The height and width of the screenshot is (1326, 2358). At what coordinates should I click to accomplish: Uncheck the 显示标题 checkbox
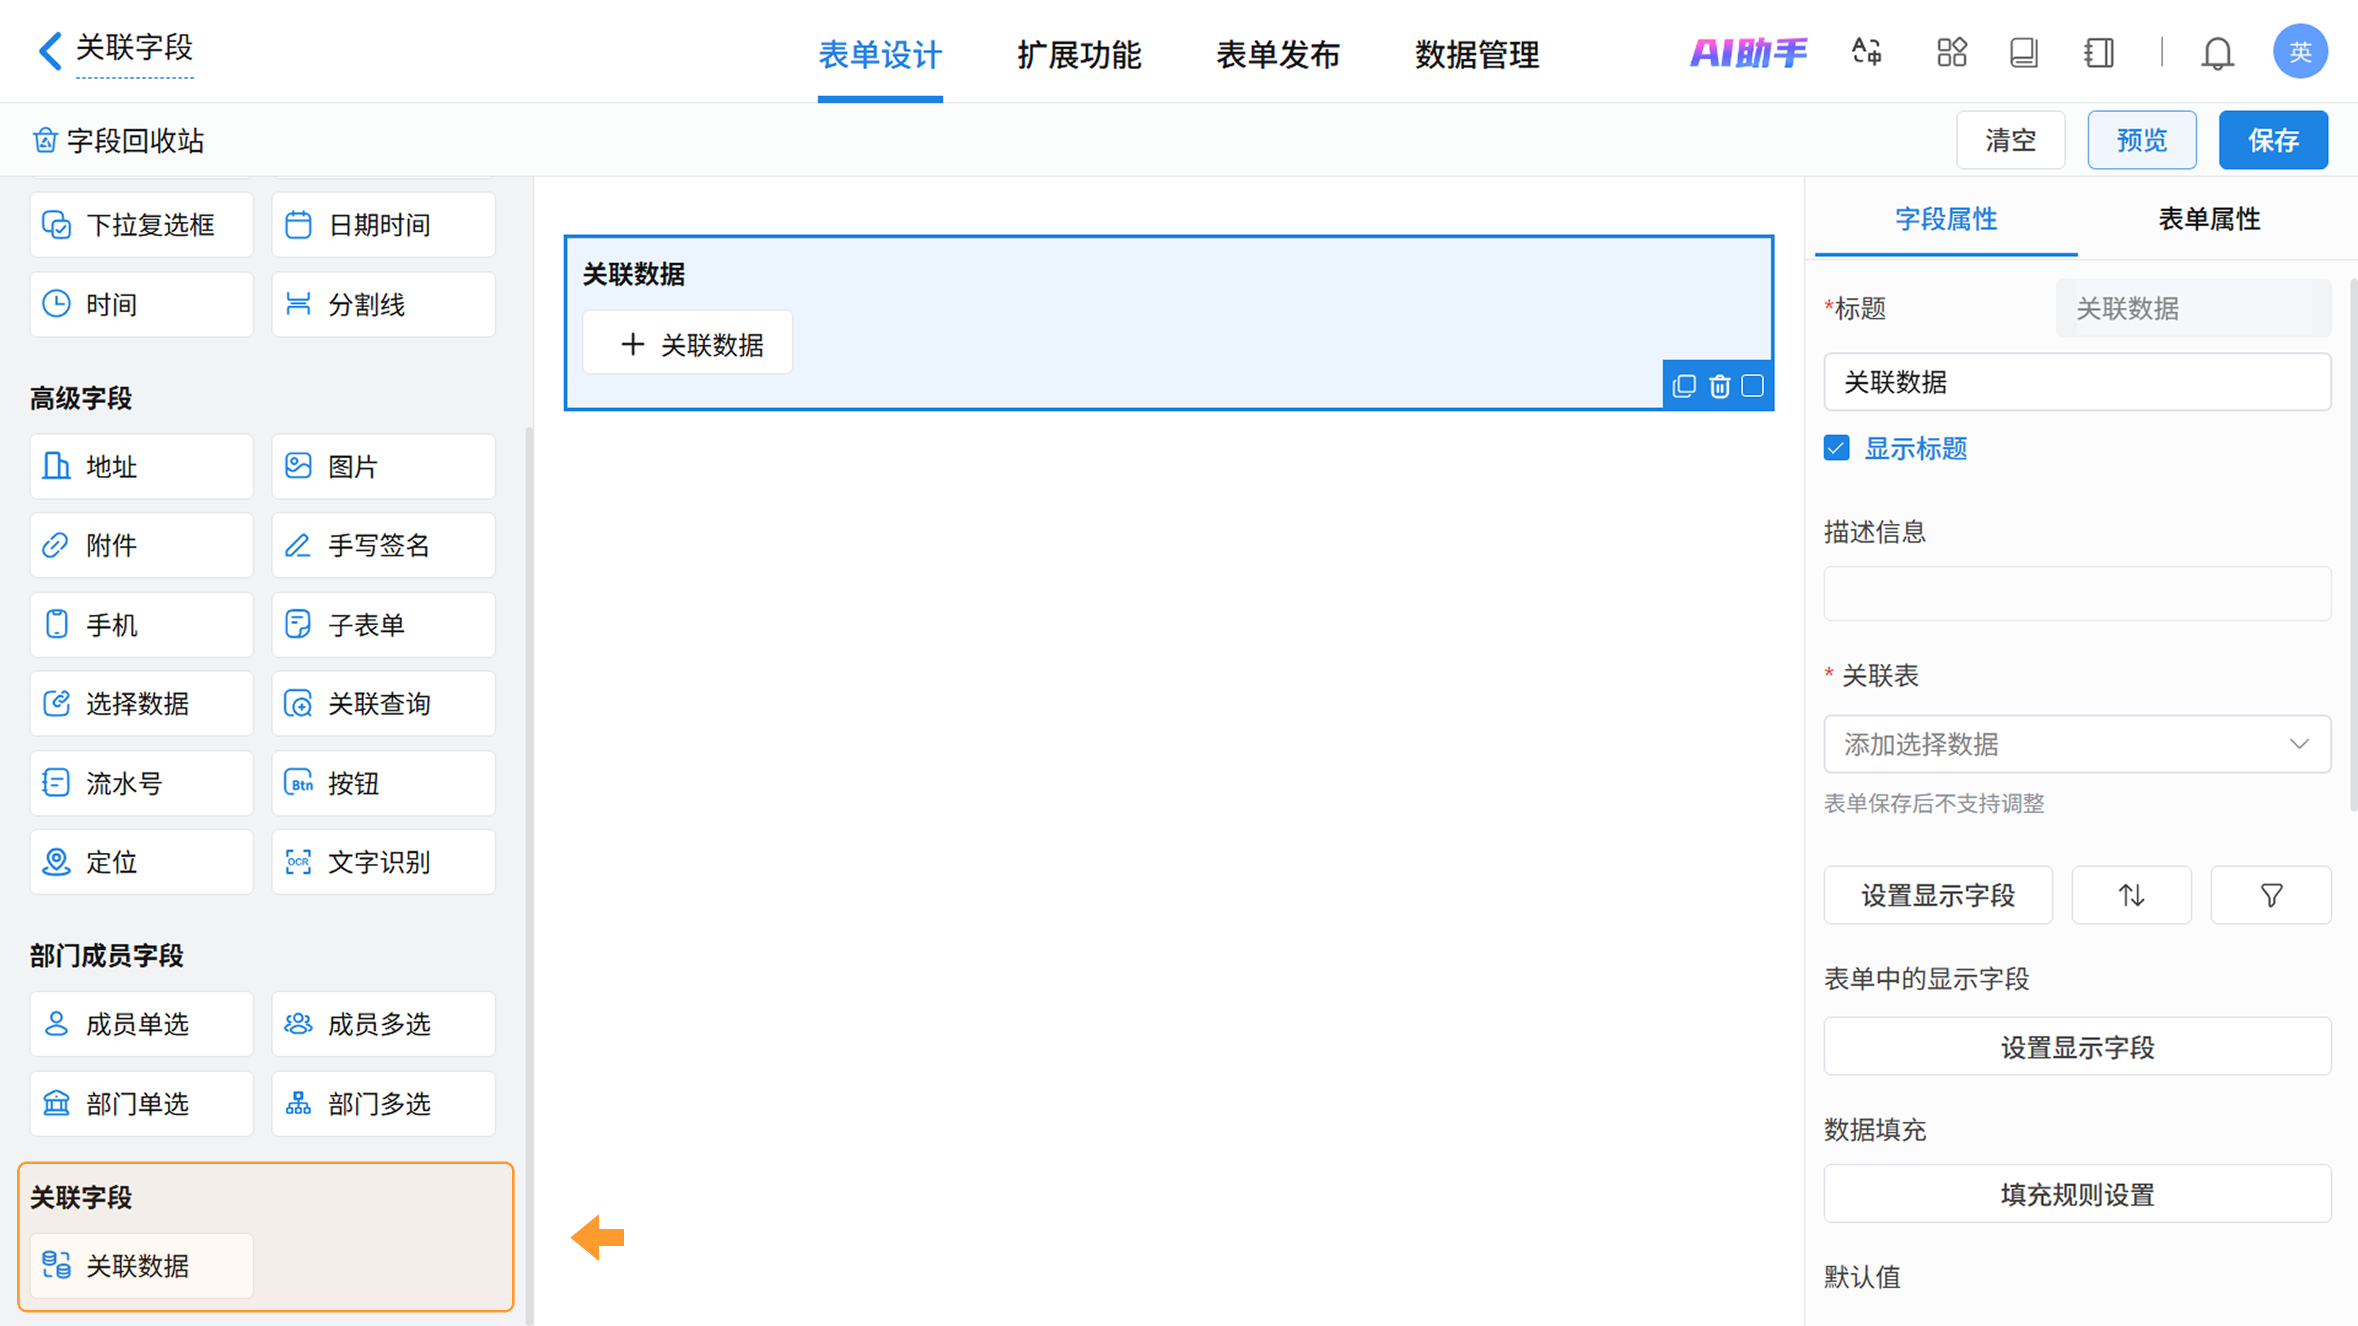click(1836, 448)
